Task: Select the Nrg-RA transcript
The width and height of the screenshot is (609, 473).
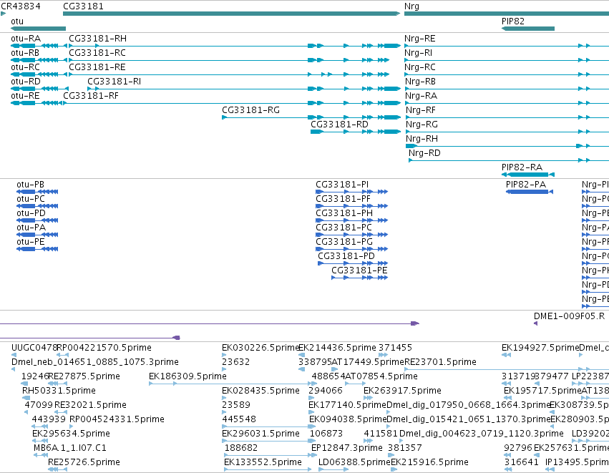Action: click(x=507, y=103)
